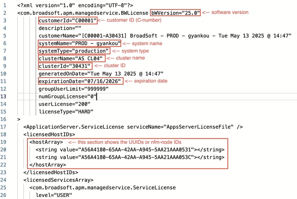
Task: Click the ApplicationServer.ServiceLicense element
Action: [x=133, y=127]
